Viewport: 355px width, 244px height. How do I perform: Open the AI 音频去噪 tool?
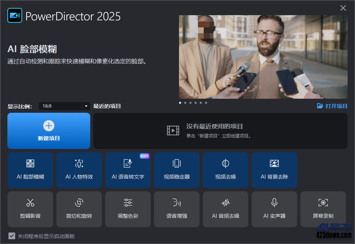pyautogui.click(x=226, y=209)
